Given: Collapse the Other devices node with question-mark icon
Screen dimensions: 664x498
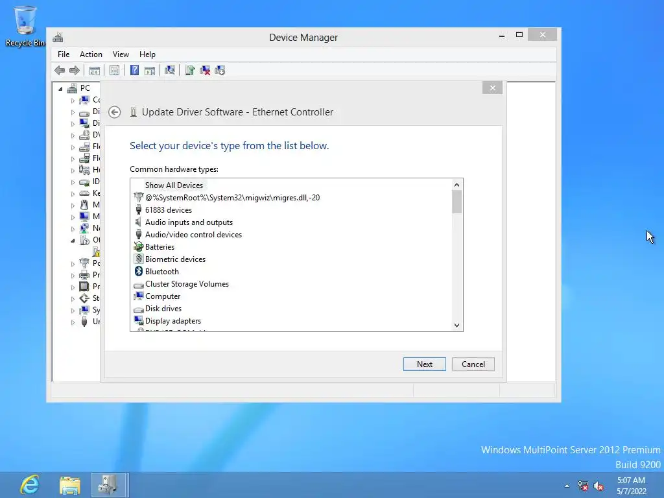Looking at the screenshot, I should [x=73, y=241].
